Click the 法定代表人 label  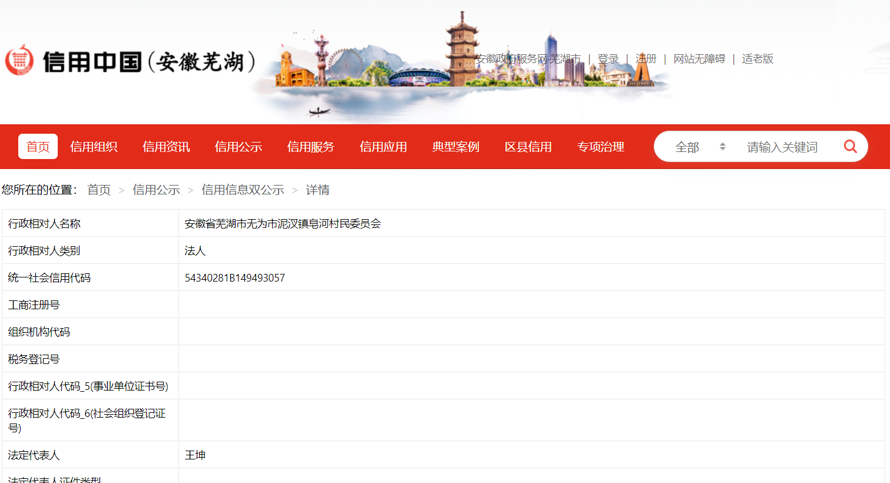(34, 455)
